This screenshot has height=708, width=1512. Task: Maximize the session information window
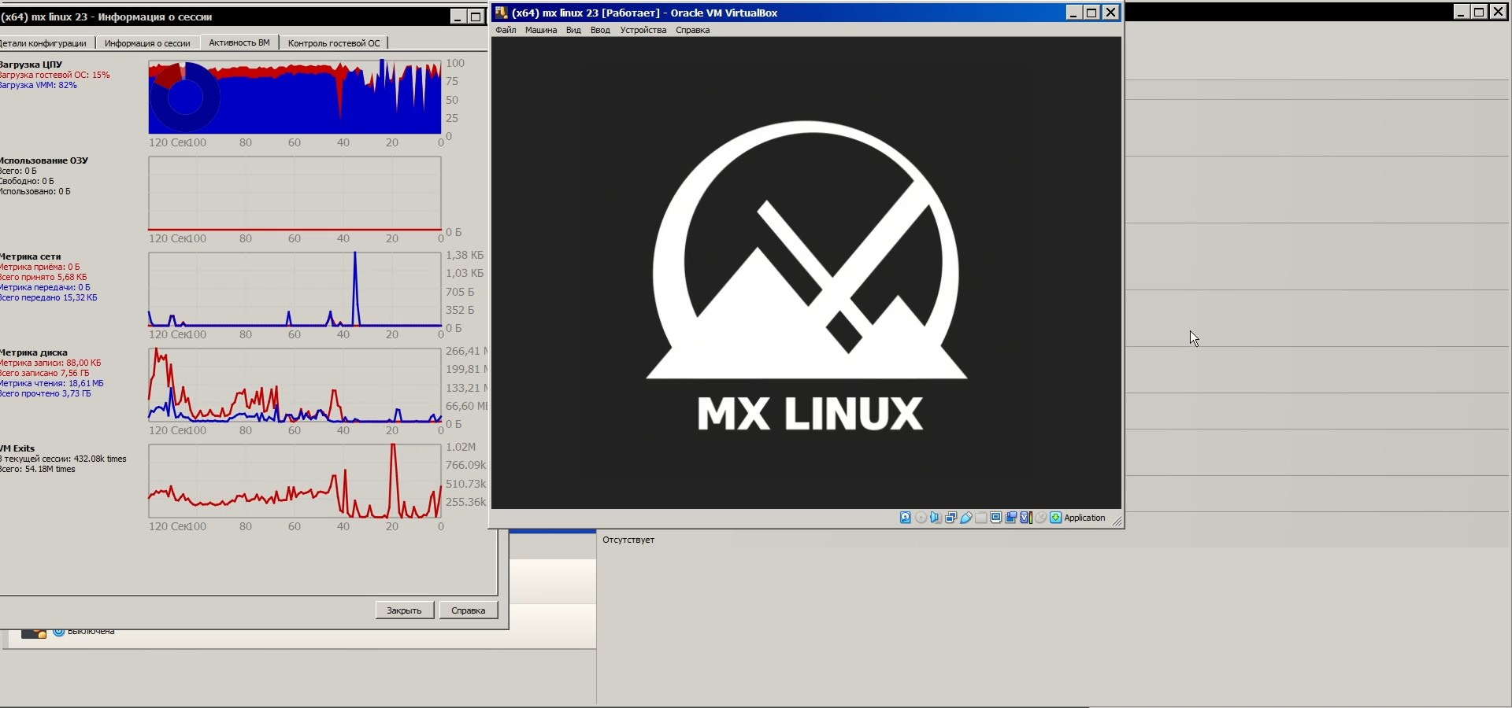pyautogui.click(x=476, y=17)
